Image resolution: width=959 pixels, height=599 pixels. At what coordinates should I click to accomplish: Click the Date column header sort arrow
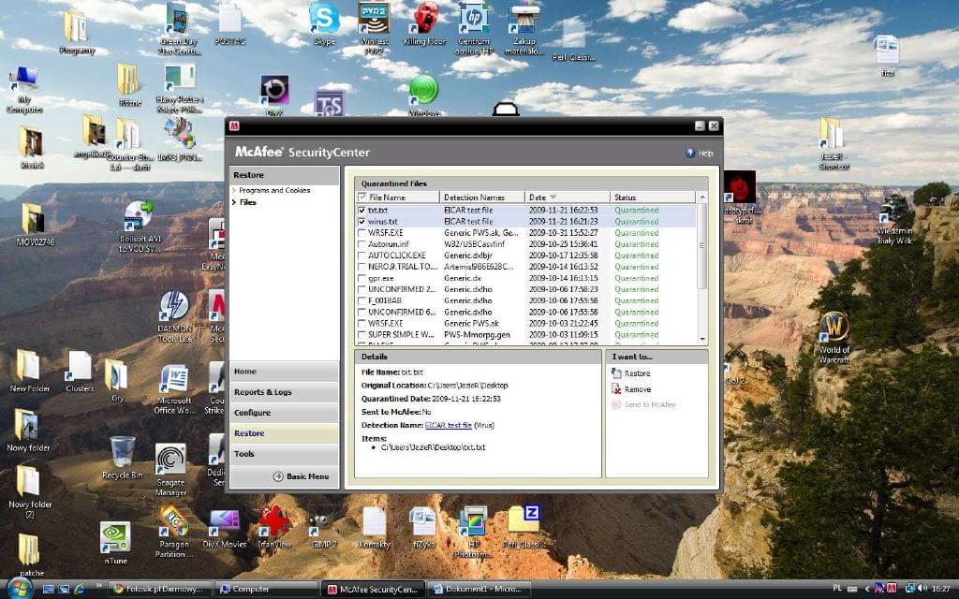coord(553,197)
